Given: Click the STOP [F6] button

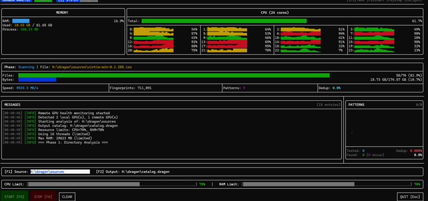Looking at the screenshot, I should coord(43,197).
